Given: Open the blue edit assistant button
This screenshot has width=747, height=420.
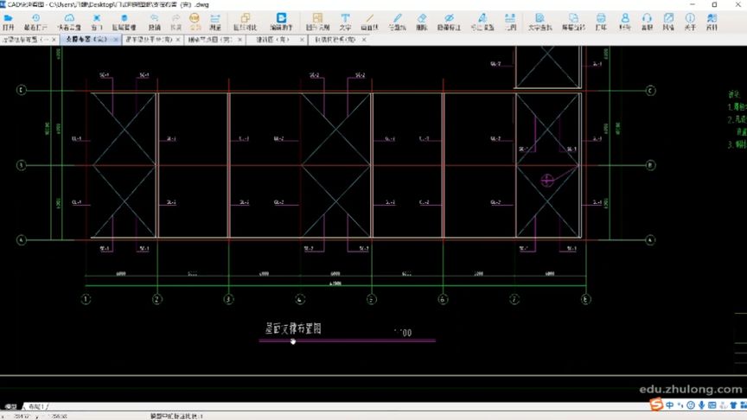Looking at the screenshot, I should pos(281,22).
